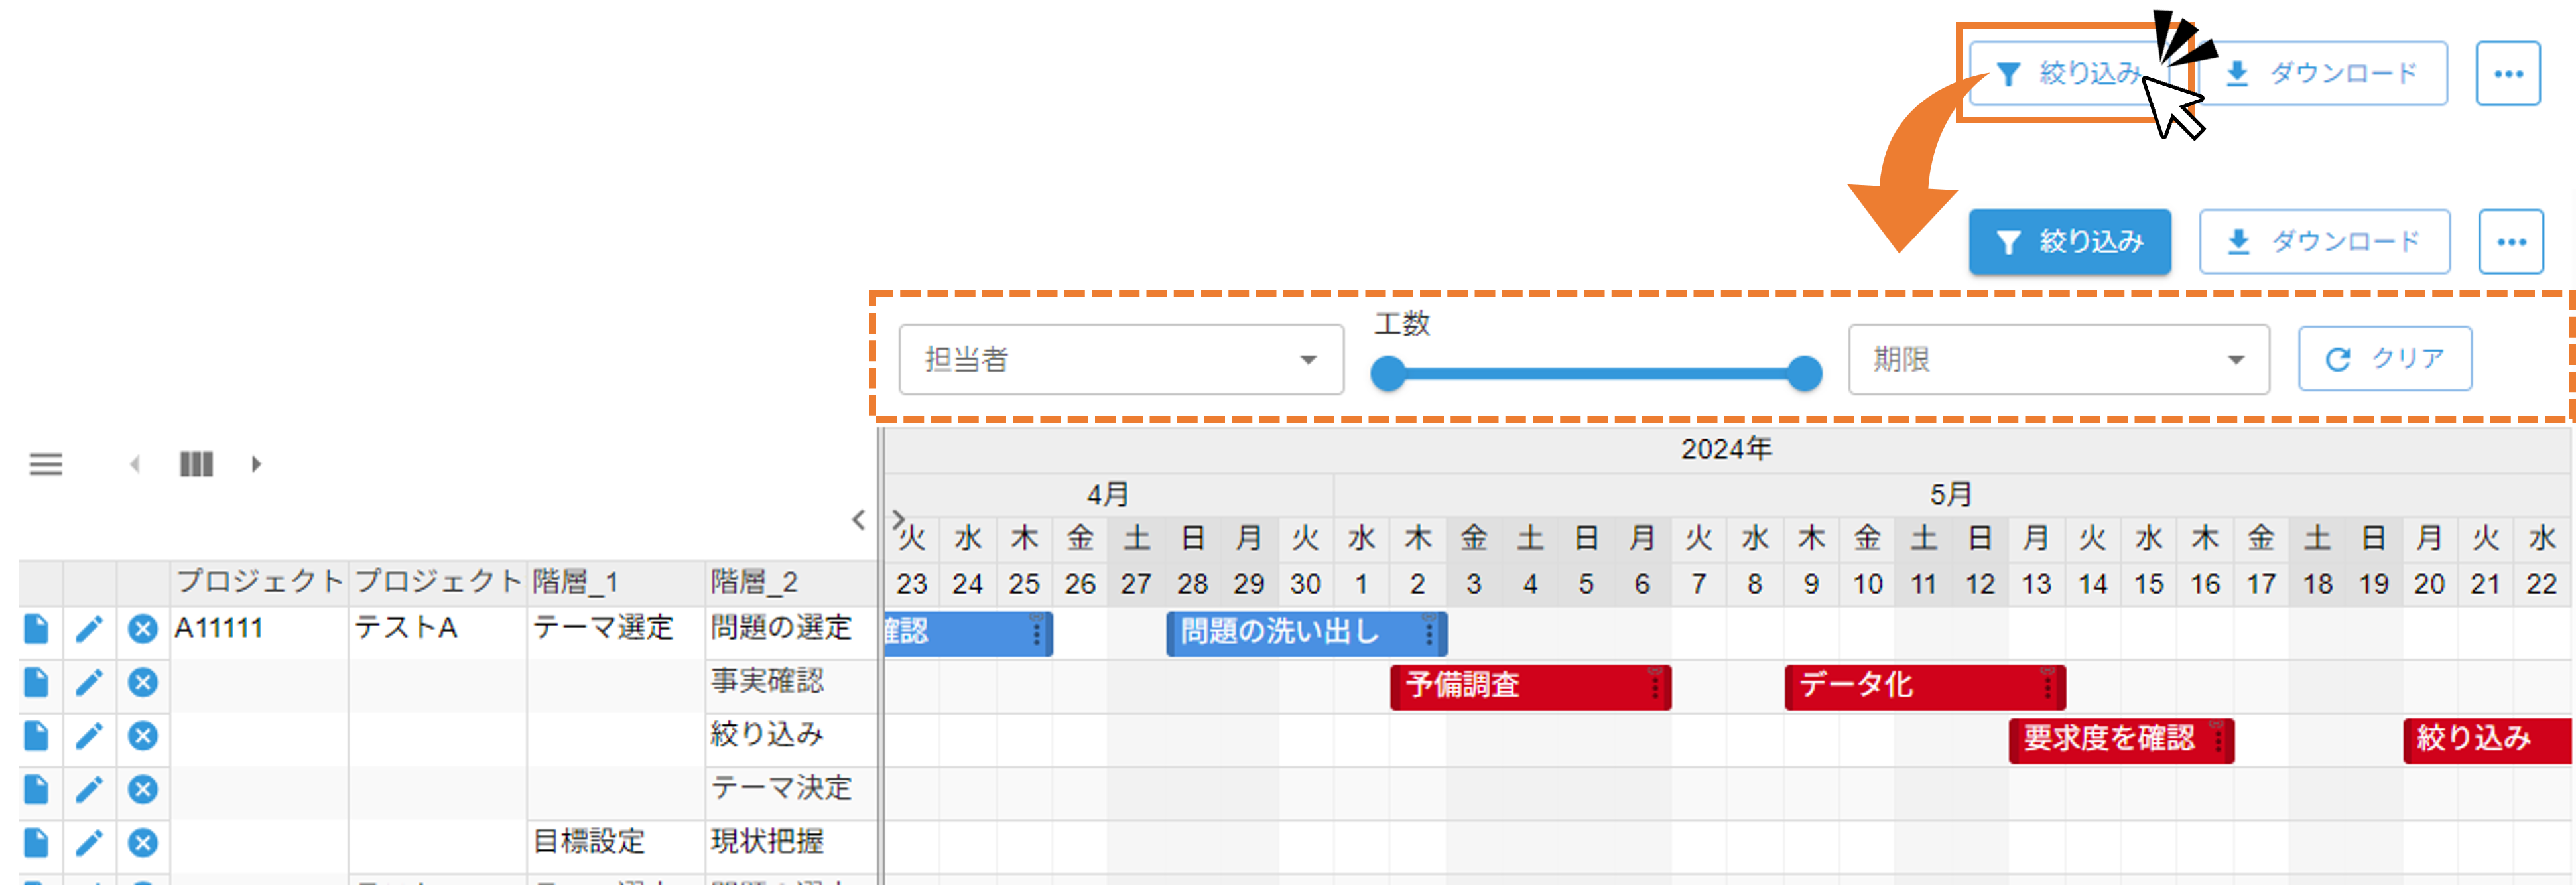Click the filled blue 絞り込み button
The height and width of the screenshot is (885, 2576).
[2070, 241]
